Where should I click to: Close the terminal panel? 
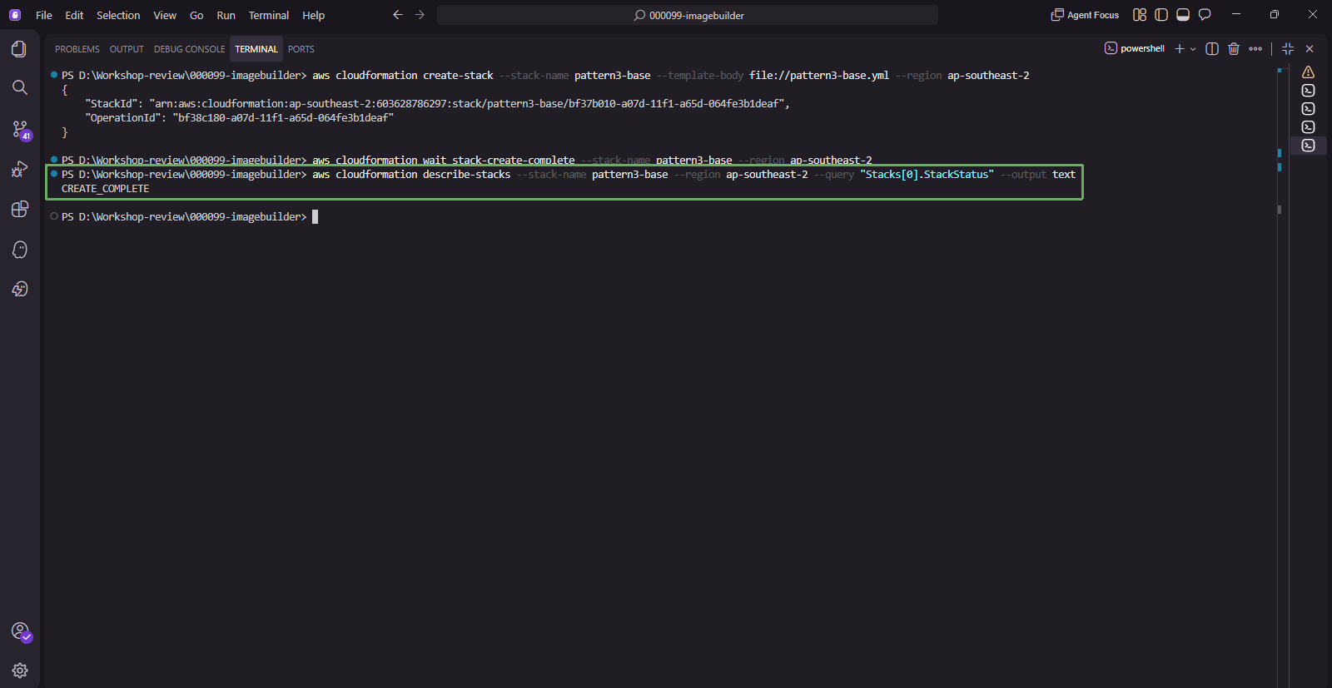[x=1310, y=49]
